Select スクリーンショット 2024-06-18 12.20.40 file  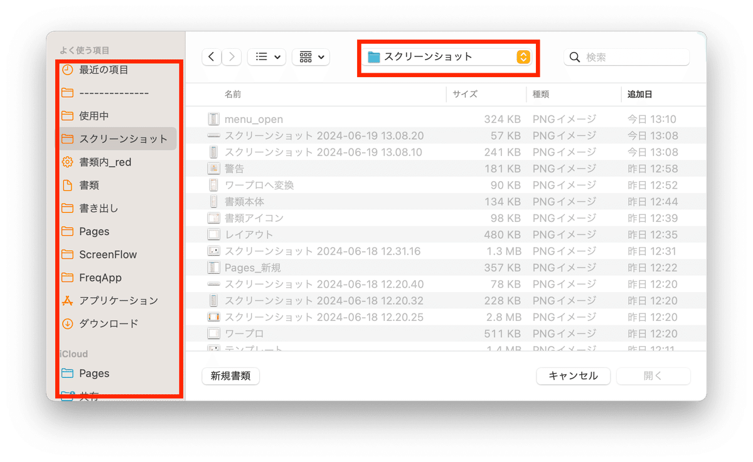click(446, 284)
